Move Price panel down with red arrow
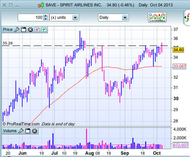The image size is (190, 157). point(37,30)
